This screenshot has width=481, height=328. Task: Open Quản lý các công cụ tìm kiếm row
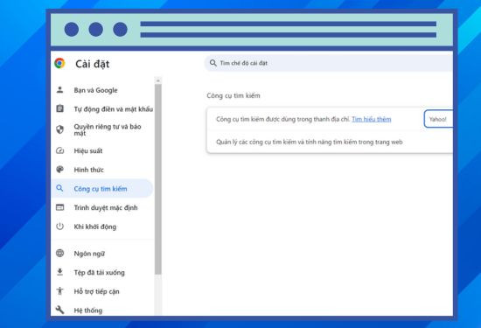330,142
